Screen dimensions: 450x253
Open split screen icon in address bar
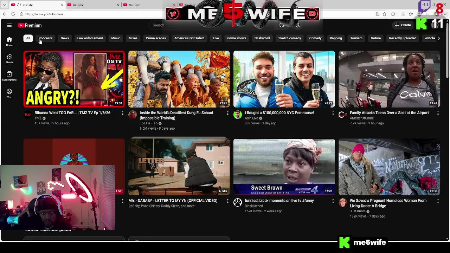pyautogui.click(x=378, y=14)
